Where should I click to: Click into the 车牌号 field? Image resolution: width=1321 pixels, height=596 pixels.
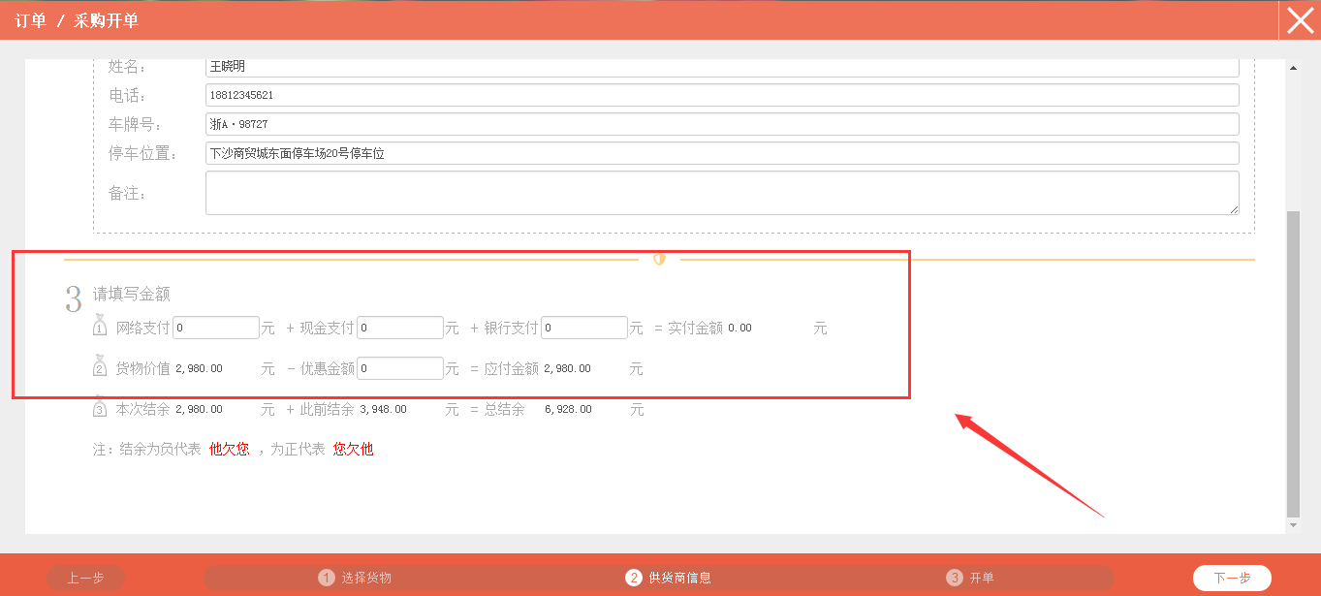pyautogui.click(x=722, y=124)
